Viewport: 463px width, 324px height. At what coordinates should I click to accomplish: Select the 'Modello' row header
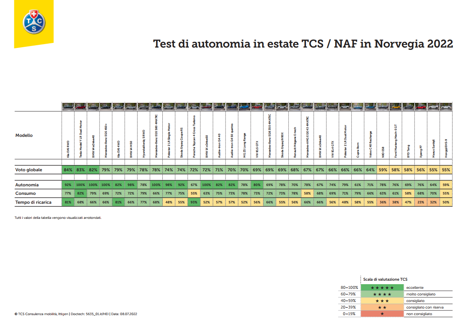[24, 135]
